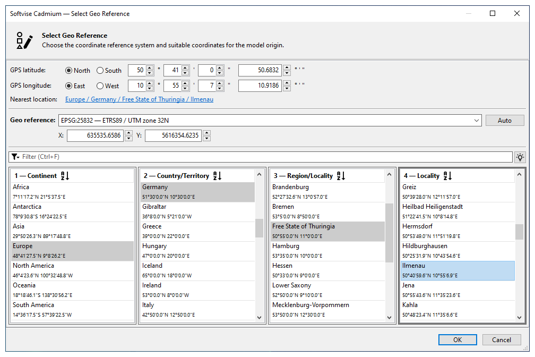Screen dimensions: 535x357
Task: Sort the Locality column alphabetically
Action: tap(447, 176)
